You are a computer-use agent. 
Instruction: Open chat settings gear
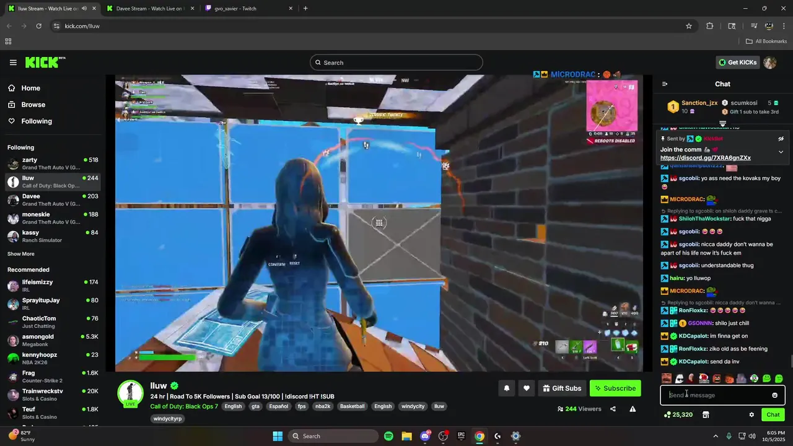751,415
